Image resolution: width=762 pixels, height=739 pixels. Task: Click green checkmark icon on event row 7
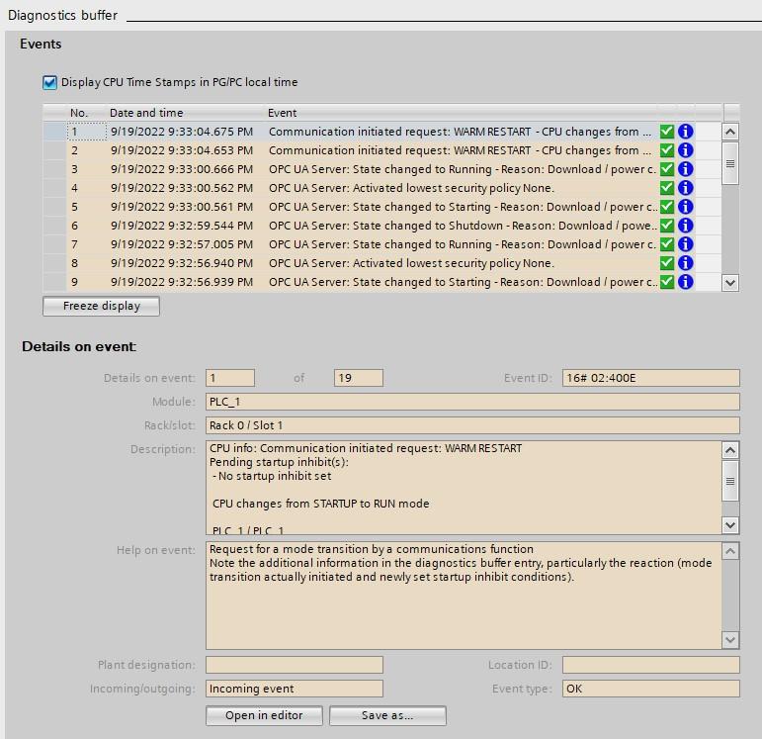pos(667,244)
